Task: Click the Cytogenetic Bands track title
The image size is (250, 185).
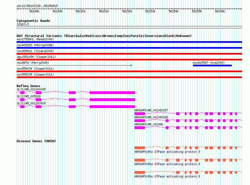Action: click(x=33, y=21)
